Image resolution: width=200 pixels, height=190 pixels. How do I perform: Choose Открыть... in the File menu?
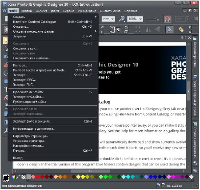click(x=52, y=26)
